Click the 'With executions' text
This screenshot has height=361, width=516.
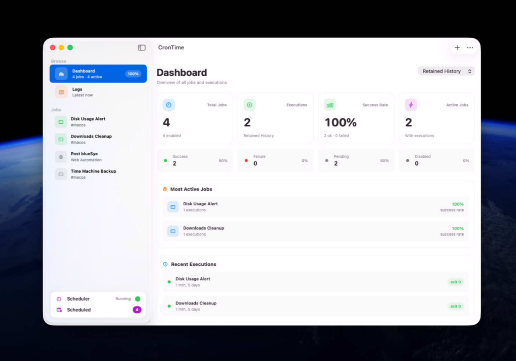(x=419, y=136)
